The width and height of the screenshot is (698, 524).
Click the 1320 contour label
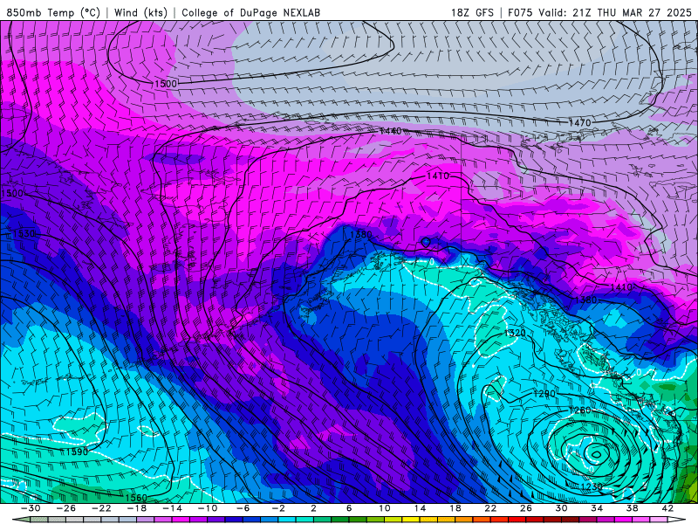(x=515, y=334)
